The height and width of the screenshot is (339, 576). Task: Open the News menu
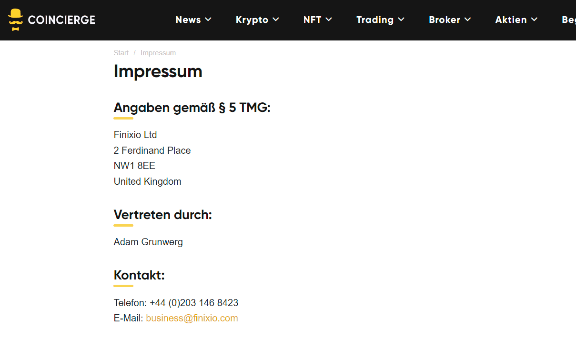(188, 20)
